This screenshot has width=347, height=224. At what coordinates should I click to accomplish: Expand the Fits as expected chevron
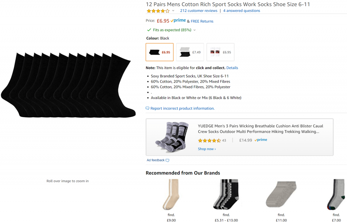(x=195, y=30)
